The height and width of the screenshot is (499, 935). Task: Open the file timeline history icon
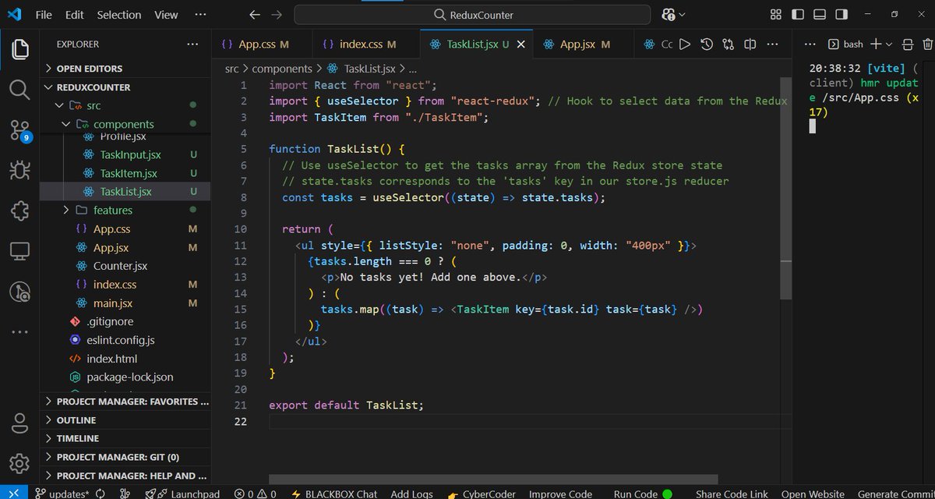pos(707,44)
